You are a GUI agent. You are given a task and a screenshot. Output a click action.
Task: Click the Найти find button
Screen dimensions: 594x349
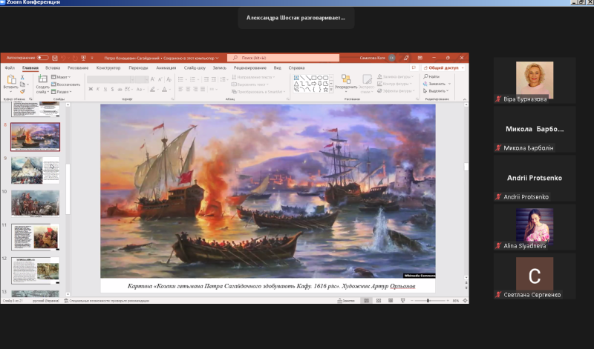click(x=431, y=77)
